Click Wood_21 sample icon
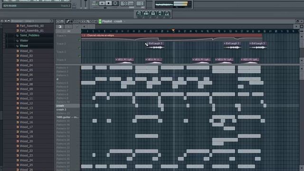Viewport: 304px width, 171px height. coord(18,146)
